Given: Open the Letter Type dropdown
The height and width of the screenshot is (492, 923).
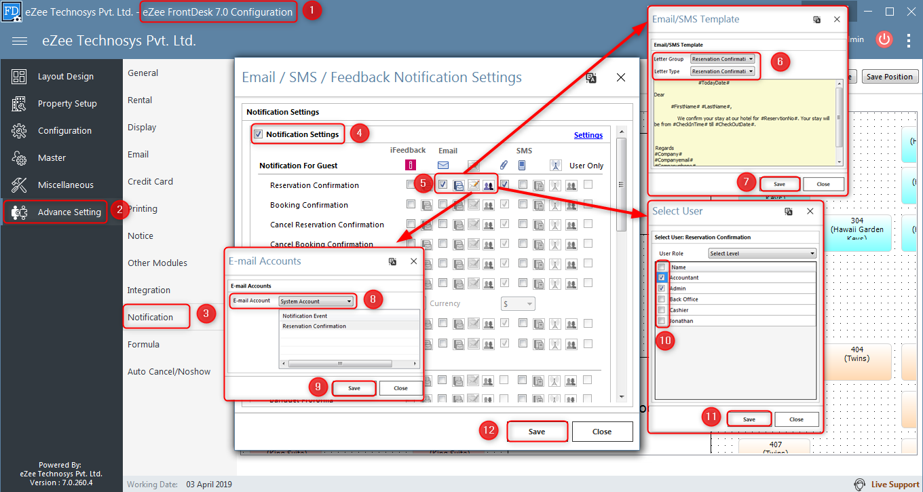Looking at the screenshot, I should 723,71.
